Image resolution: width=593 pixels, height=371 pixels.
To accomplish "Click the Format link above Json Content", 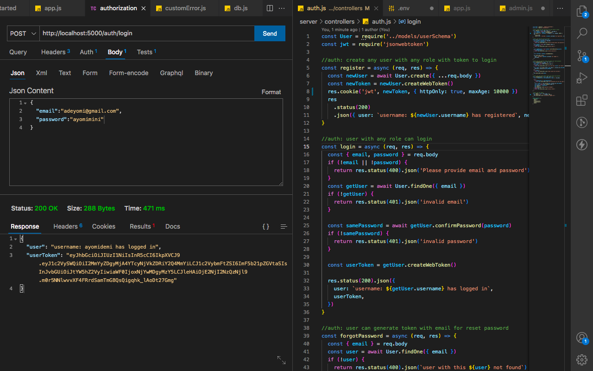I will point(271,92).
